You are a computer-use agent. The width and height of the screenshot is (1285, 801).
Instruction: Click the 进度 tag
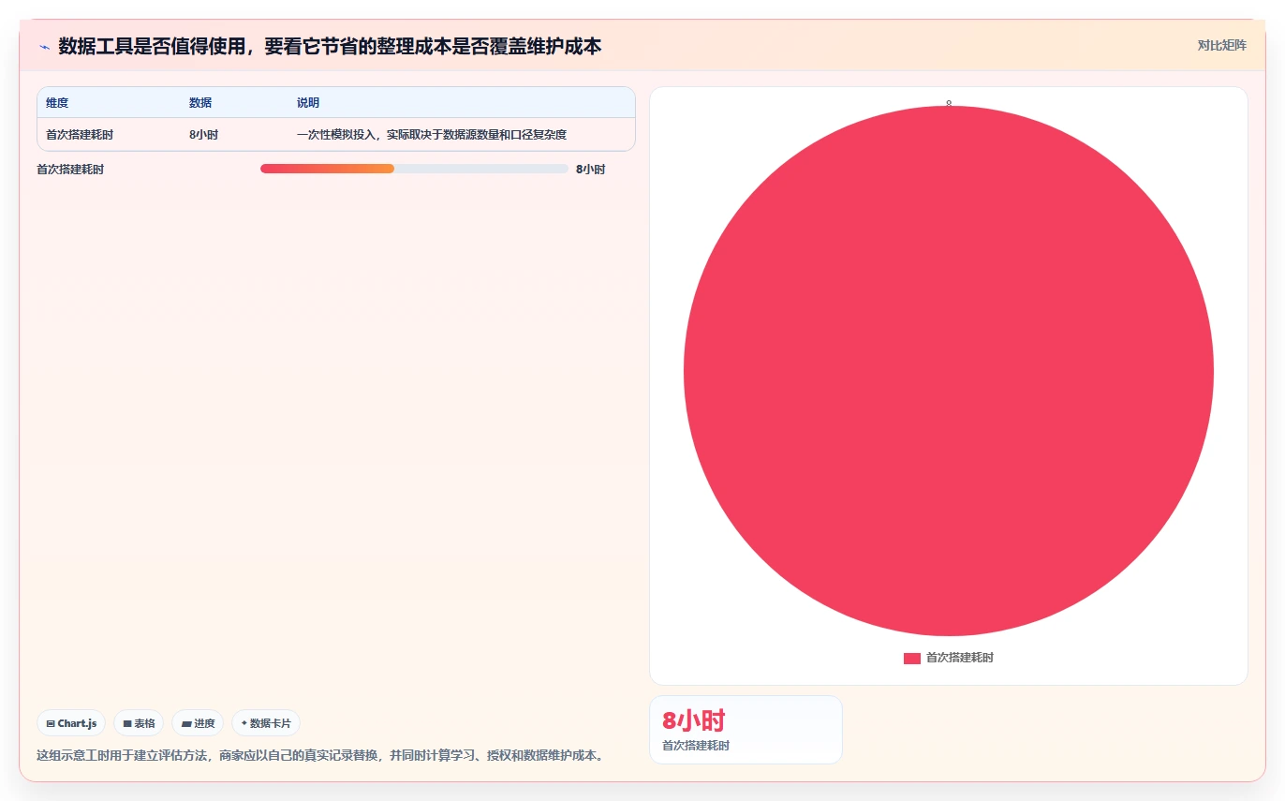pyautogui.click(x=198, y=723)
